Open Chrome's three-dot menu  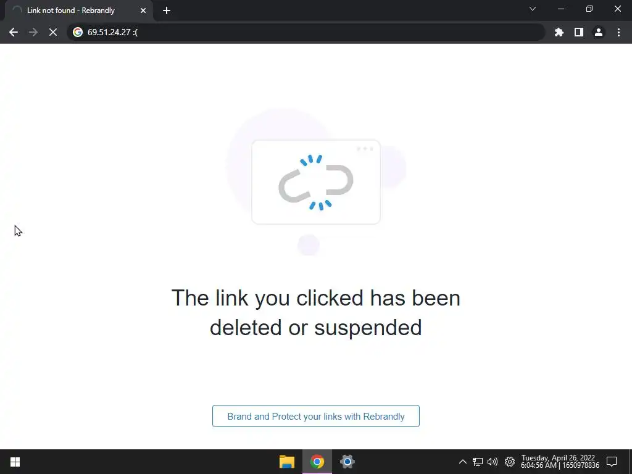coord(618,32)
